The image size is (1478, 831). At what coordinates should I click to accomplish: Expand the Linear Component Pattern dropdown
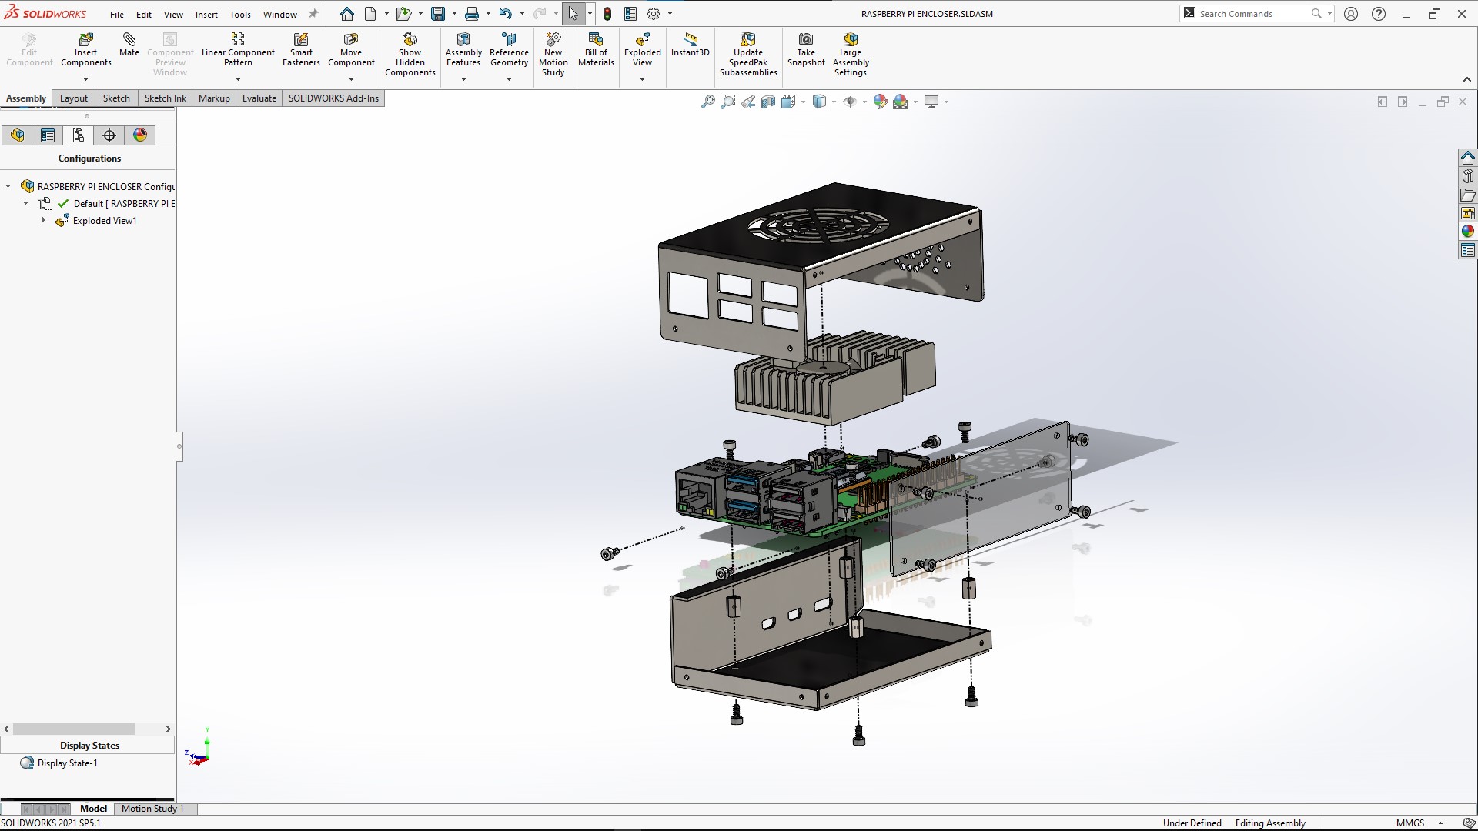click(x=238, y=79)
